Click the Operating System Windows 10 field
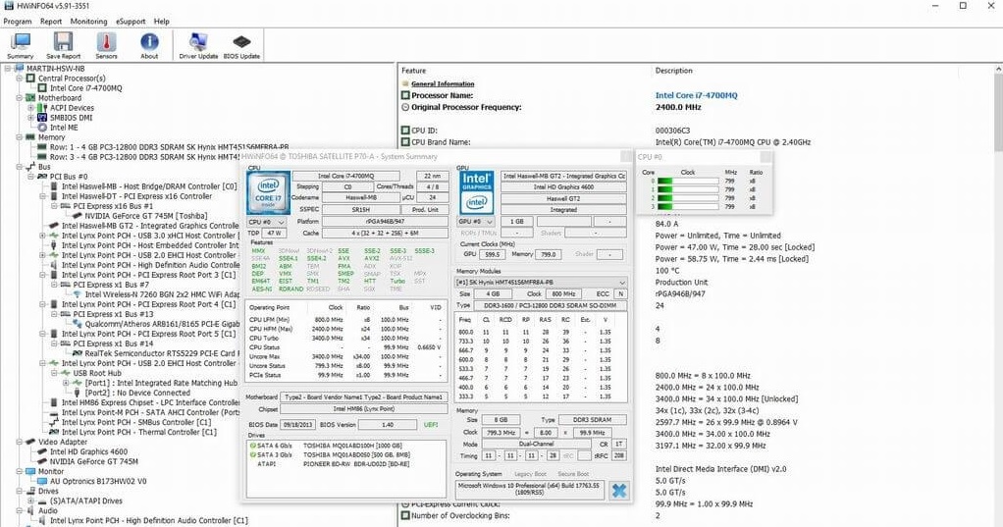Image resolution: width=1003 pixels, height=527 pixels. [x=528, y=490]
